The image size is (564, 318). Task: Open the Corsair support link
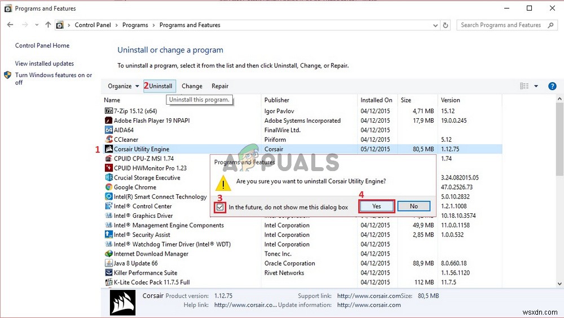(x=369, y=295)
